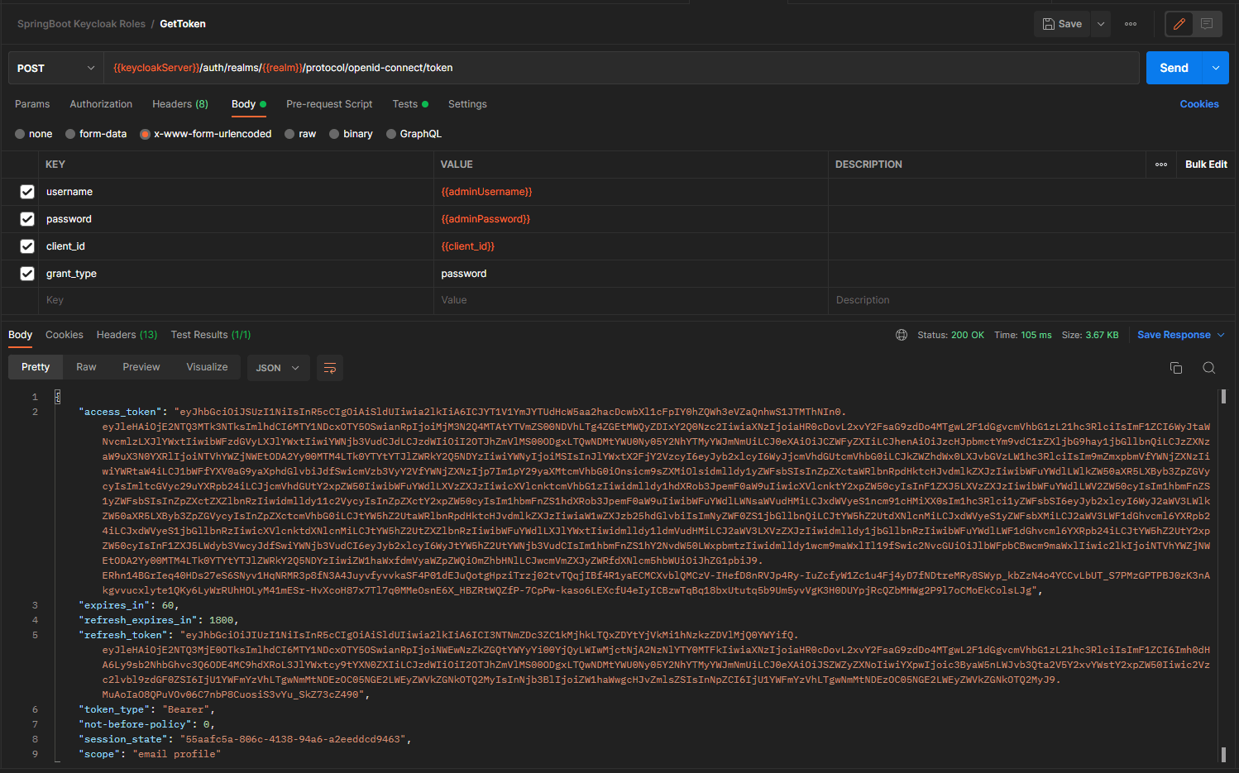
Task: Click the Bulk Edit button
Action: (1206, 165)
